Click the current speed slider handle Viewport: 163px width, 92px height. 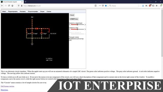(x=77, y=29)
